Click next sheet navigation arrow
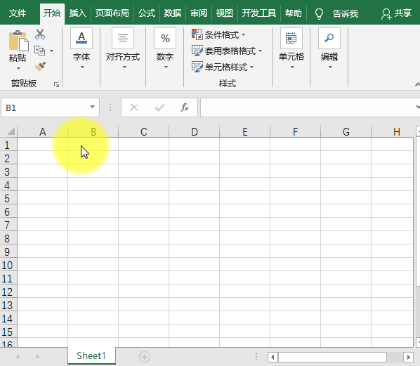This screenshot has height=366, width=420. [x=37, y=357]
